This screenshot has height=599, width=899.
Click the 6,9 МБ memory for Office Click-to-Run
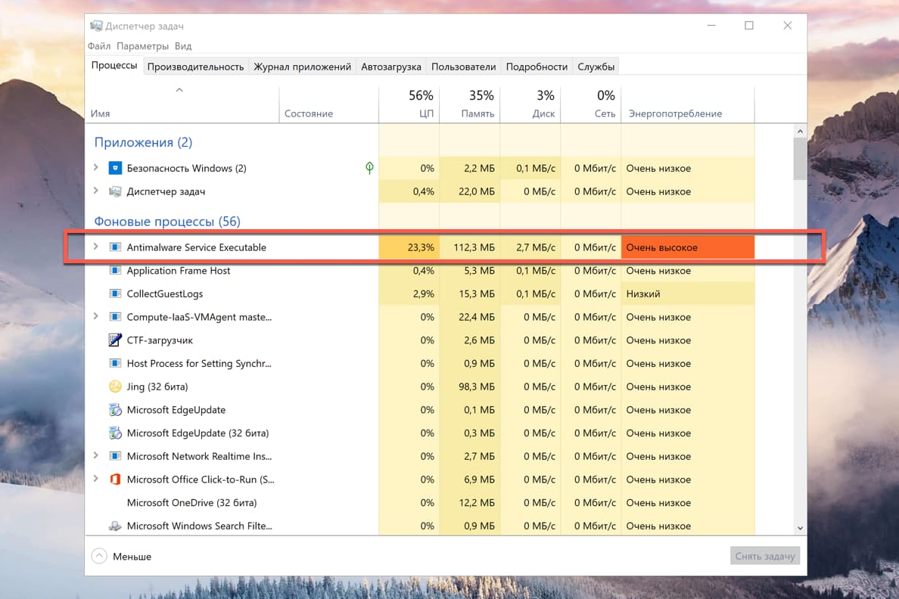479,480
